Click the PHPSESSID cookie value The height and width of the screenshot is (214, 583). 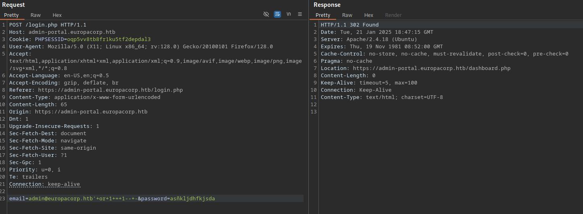109,39
